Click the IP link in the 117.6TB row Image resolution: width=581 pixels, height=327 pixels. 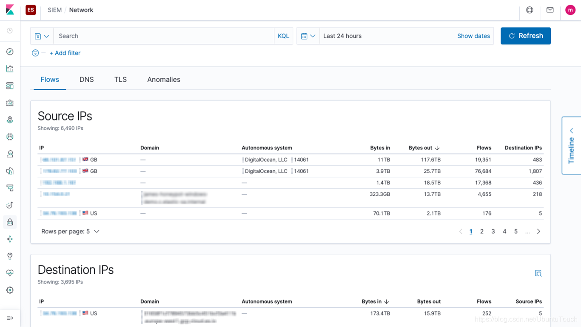(59, 160)
